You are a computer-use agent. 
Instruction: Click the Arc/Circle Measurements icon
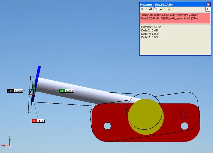[142, 9]
